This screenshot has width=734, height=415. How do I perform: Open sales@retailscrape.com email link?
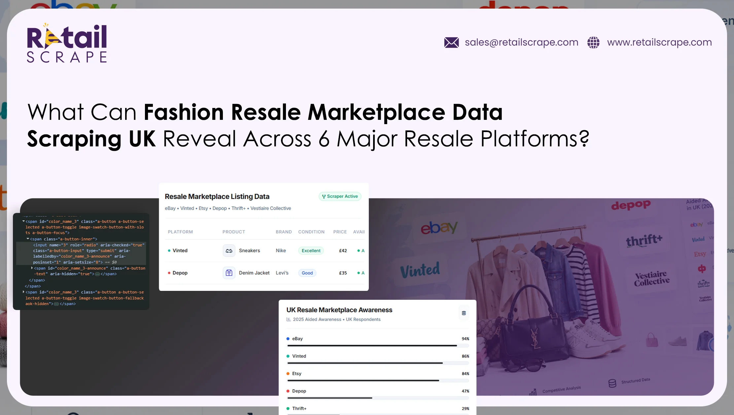tap(521, 42)
